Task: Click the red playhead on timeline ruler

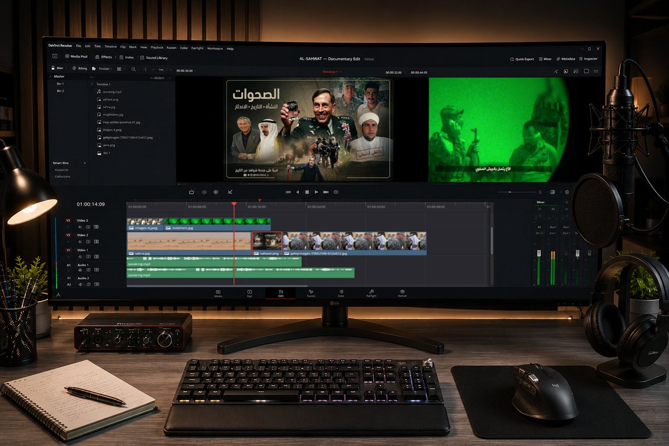Action: tap(234, 203)
